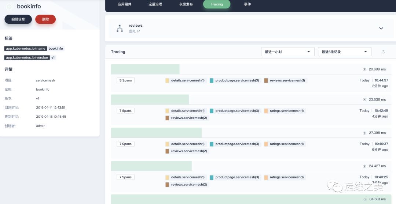Image resolution: width=396 pixels, height=204 pixels.
Task: Click 5 Spans badge of 10:44:37 trace
Action: point(125,80)
